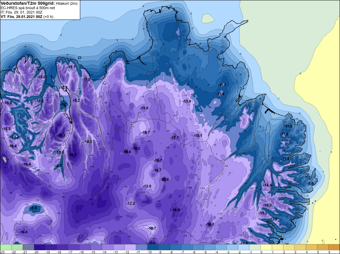Click the -19.4 temperature reading
This screenshot has width=340, height=254.
click(x=126, y=152)
